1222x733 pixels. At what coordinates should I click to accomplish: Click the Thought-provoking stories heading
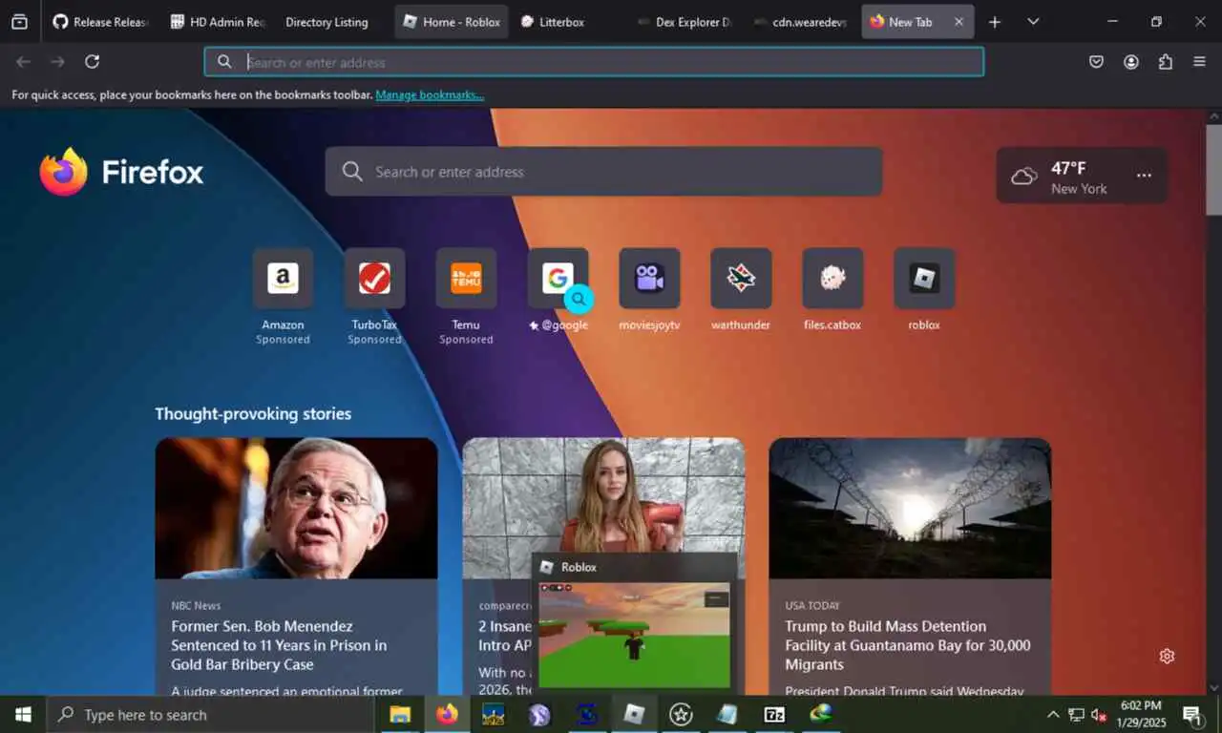click(x=253, y=414)
